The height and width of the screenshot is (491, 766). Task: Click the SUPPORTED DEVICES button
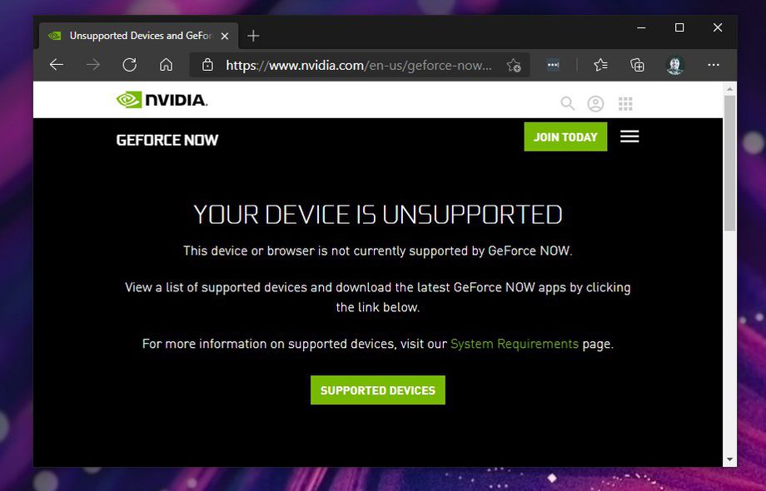click(x=378, y=390)
